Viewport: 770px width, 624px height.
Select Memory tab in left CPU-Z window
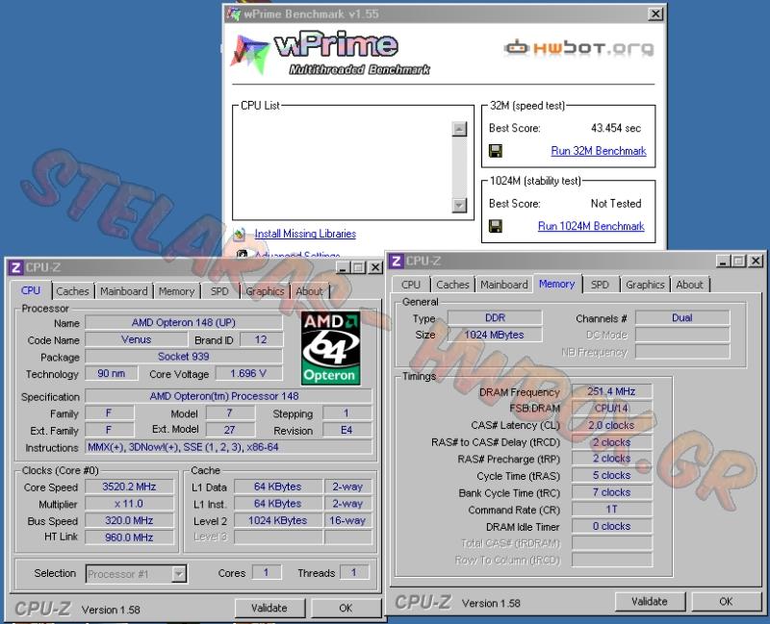177,291
